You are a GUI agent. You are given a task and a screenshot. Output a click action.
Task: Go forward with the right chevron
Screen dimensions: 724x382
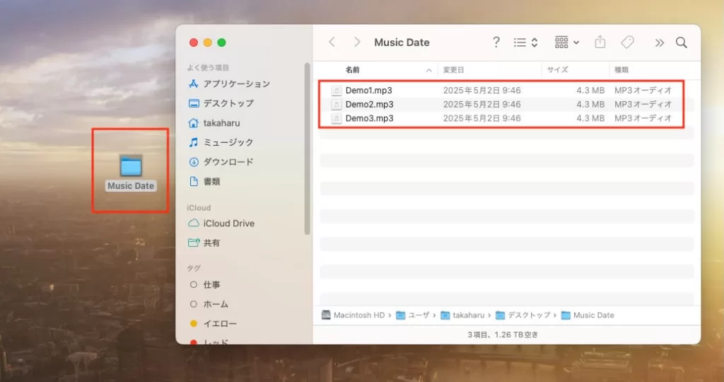357,42
